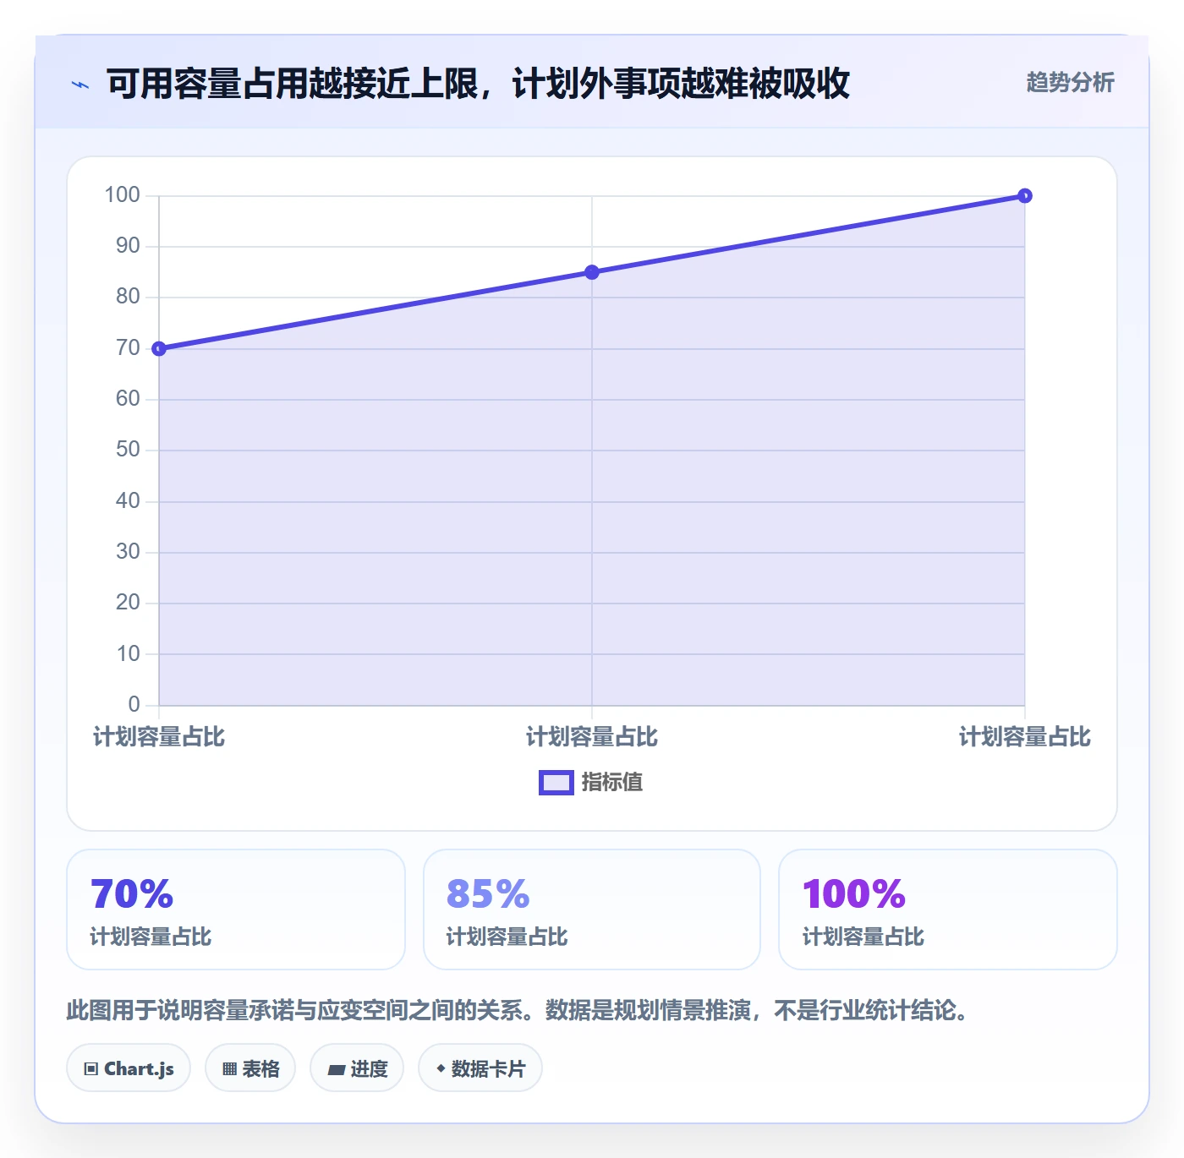Click the square icon in the Chart.js chip
This screenshot has width=1184, height=1158.
(91, 1069)
